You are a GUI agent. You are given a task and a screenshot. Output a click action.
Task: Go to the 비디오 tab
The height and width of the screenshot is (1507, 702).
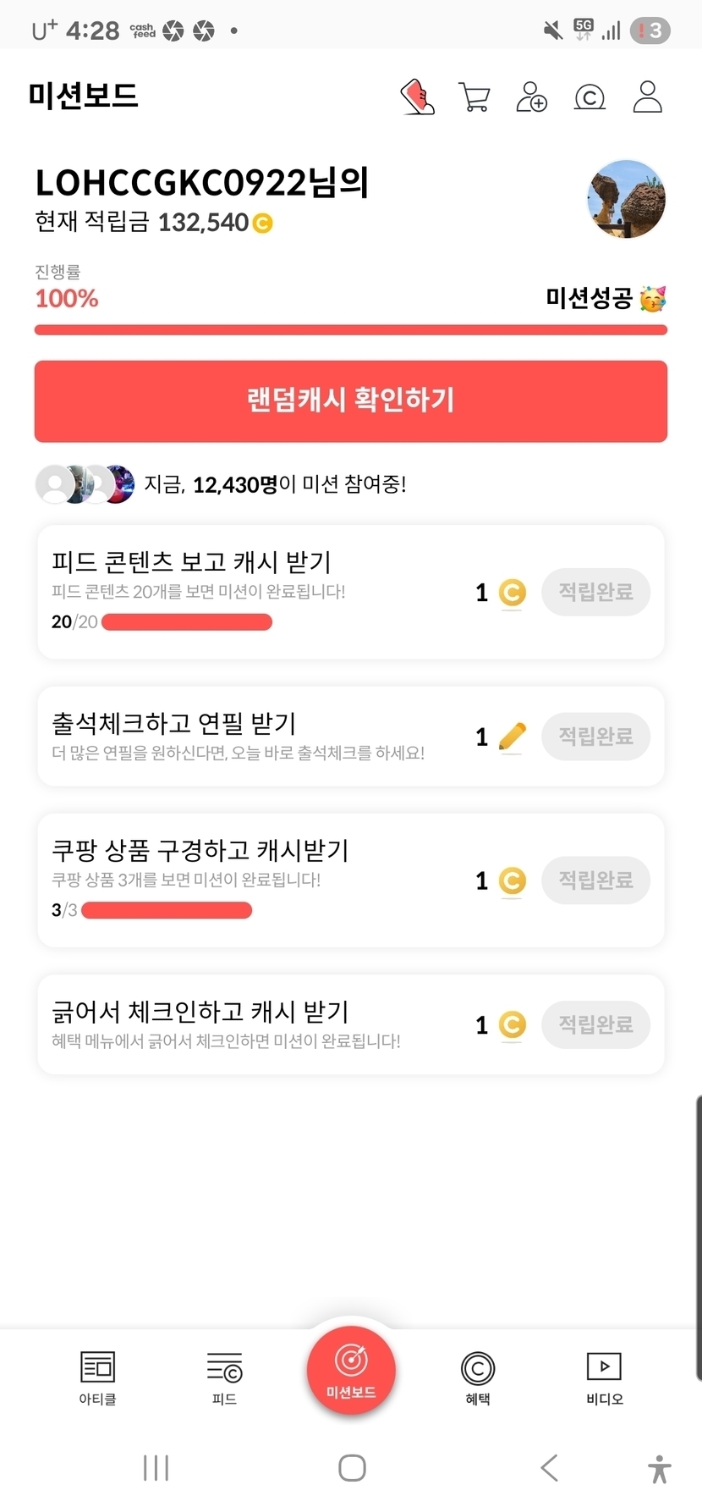point(604,1377)
